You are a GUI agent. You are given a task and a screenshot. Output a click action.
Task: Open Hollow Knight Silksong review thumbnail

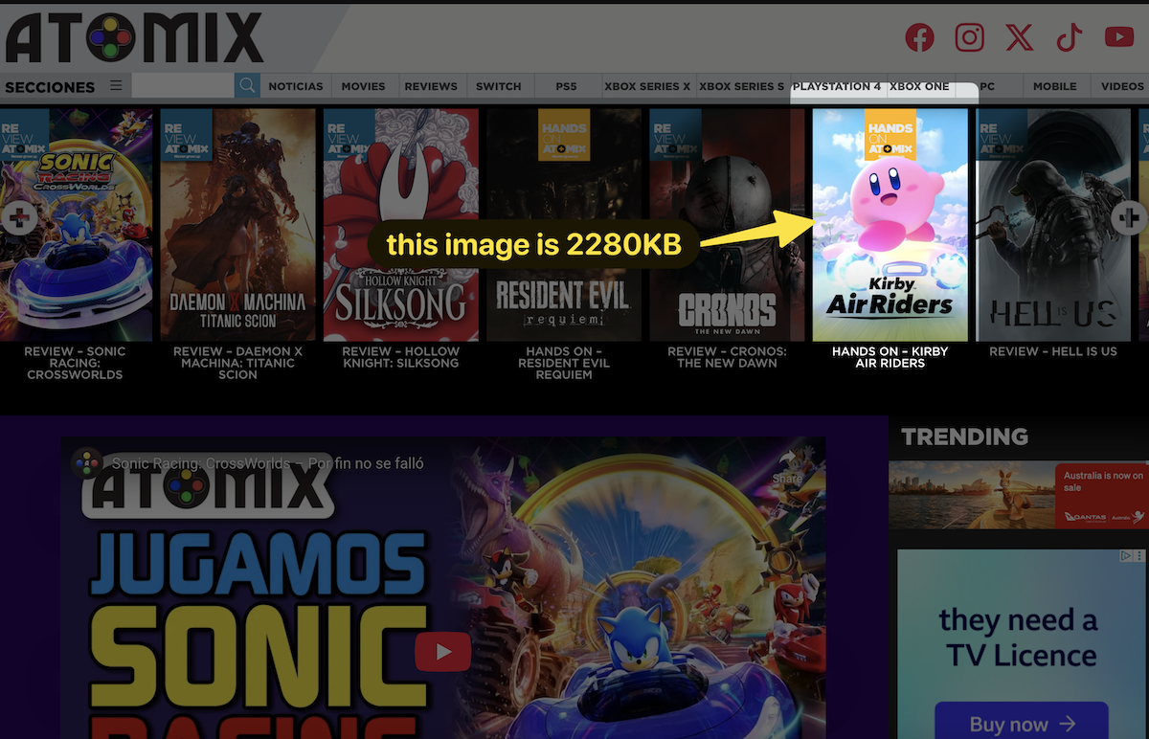[401, 225]
